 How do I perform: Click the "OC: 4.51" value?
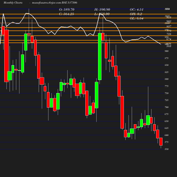click(x=137, y=10)
